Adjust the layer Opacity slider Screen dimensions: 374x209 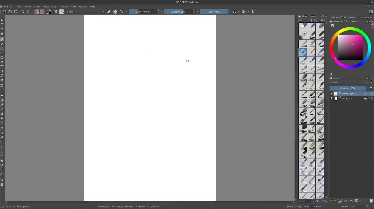point(348,88)
